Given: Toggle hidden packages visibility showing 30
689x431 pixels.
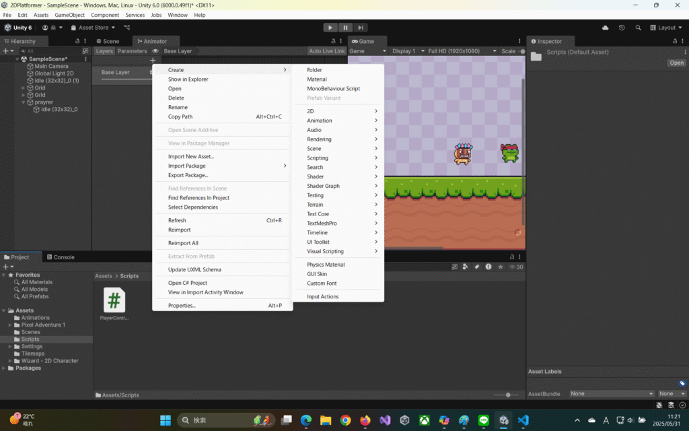Looking at the screenshot, I should 516,267.
